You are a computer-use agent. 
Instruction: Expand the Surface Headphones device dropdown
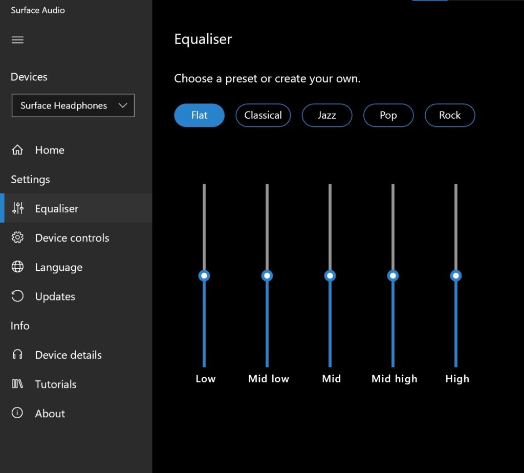click(73, 105)
